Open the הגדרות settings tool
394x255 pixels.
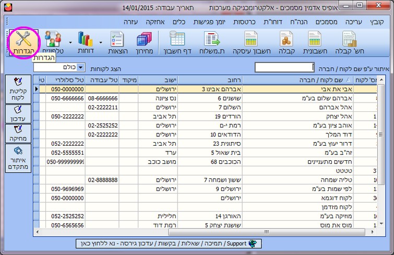coord(23,43)
